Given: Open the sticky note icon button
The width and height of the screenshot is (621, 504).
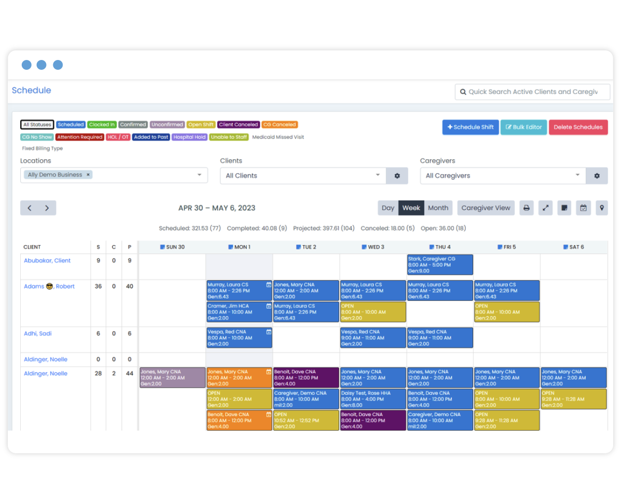Looking at the screenshot, I should tap(565, 208).
